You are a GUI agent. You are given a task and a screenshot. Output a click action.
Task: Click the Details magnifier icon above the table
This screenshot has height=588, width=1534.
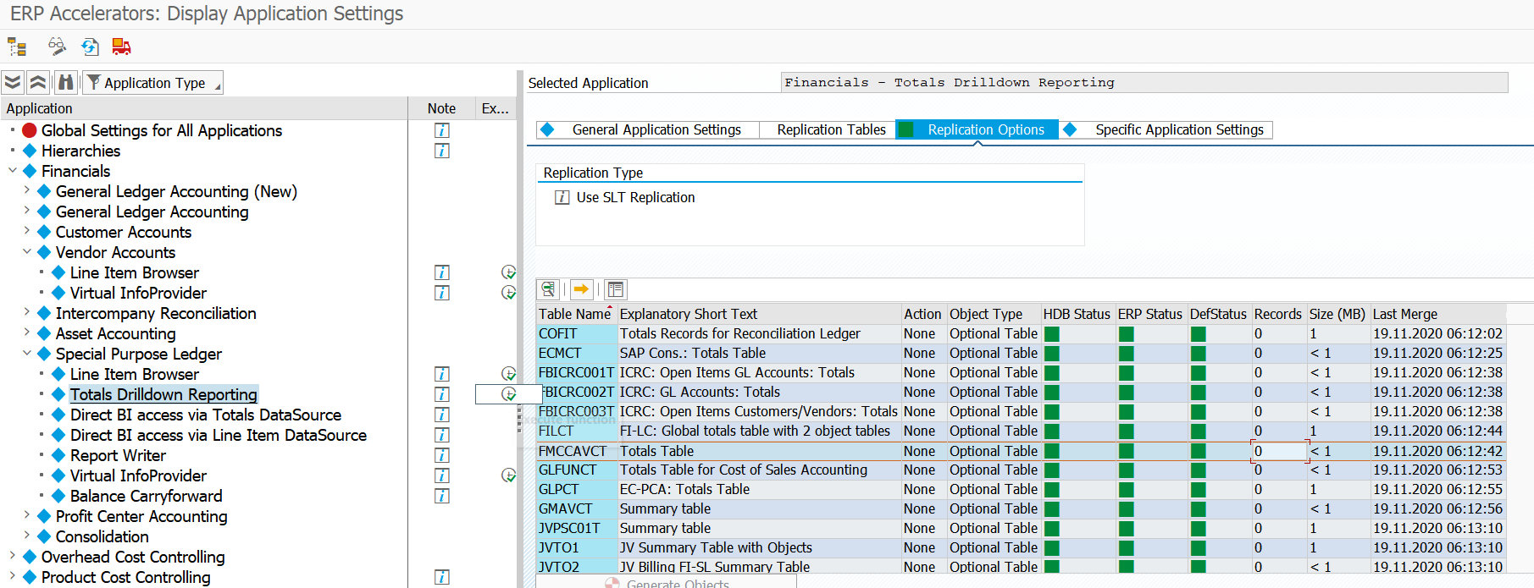click(549, 289)
